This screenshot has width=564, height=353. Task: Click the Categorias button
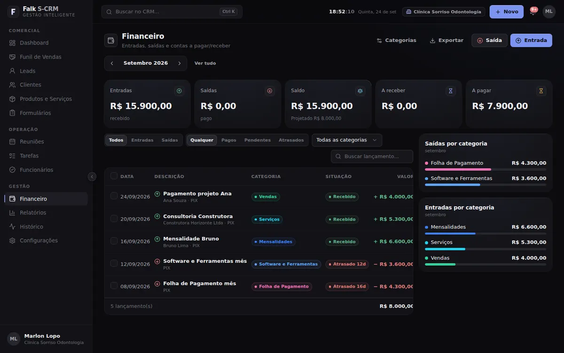pyautogui.click(x=397, y=40)
